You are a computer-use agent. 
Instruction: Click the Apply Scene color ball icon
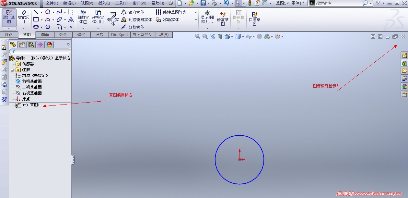coord(268,36)
